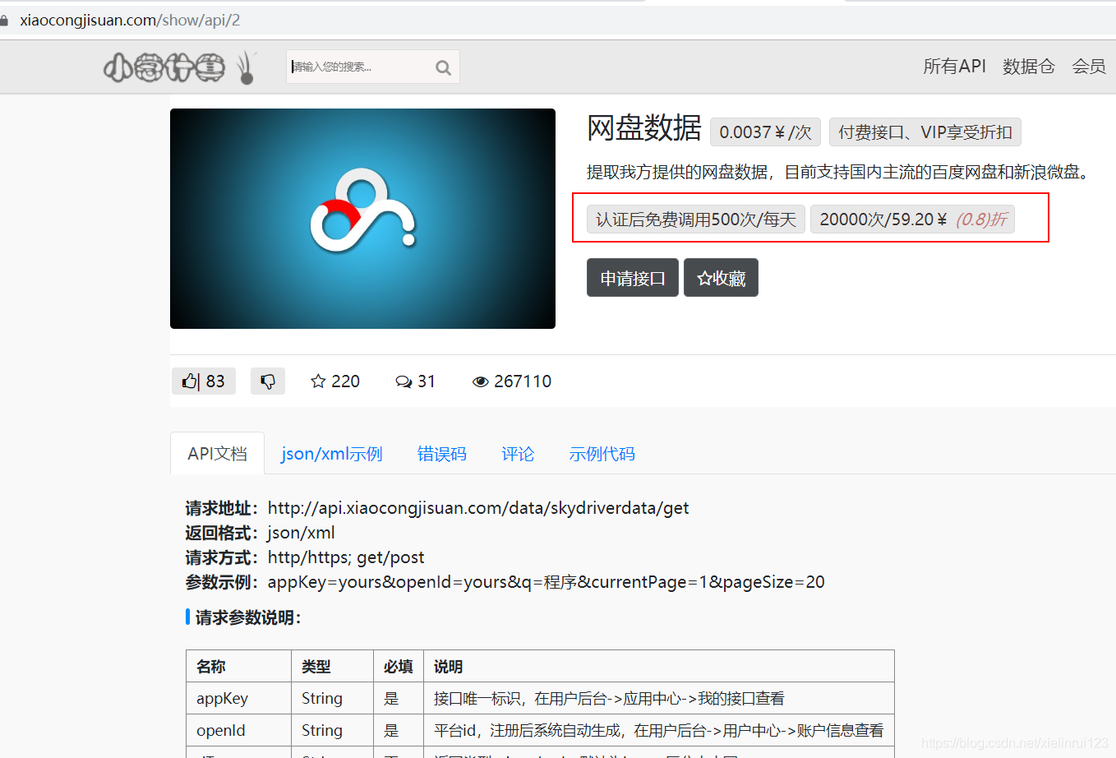Switch to the json/xml示例 tab
Screen dimensions: 1116x758
click(332, 454)
